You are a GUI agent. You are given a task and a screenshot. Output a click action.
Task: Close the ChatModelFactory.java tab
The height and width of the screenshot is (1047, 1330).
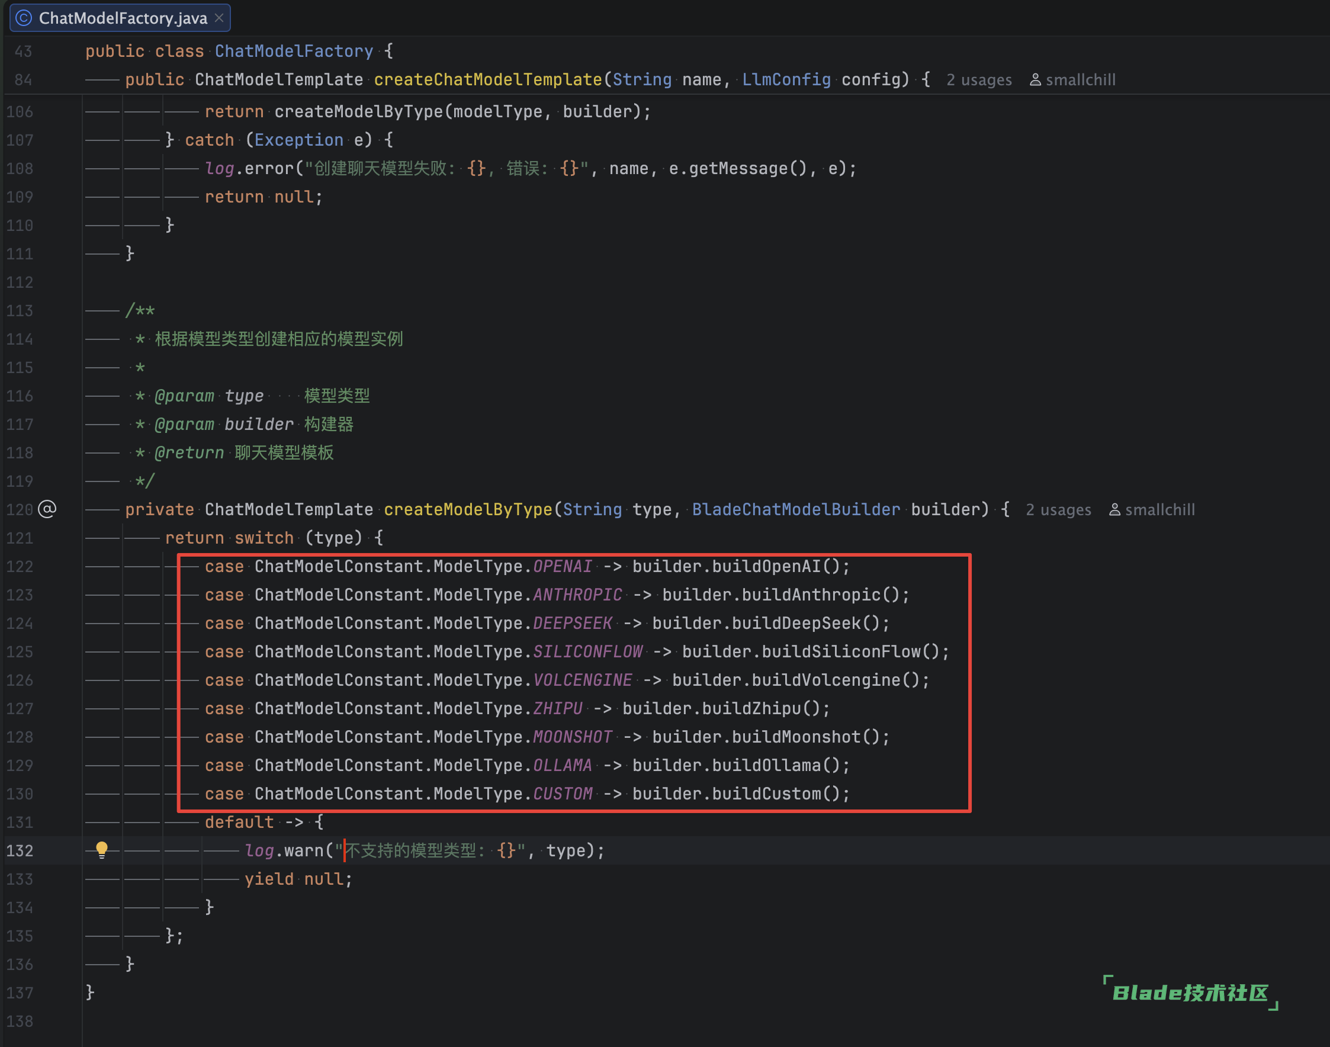click(x=219, y=18)
